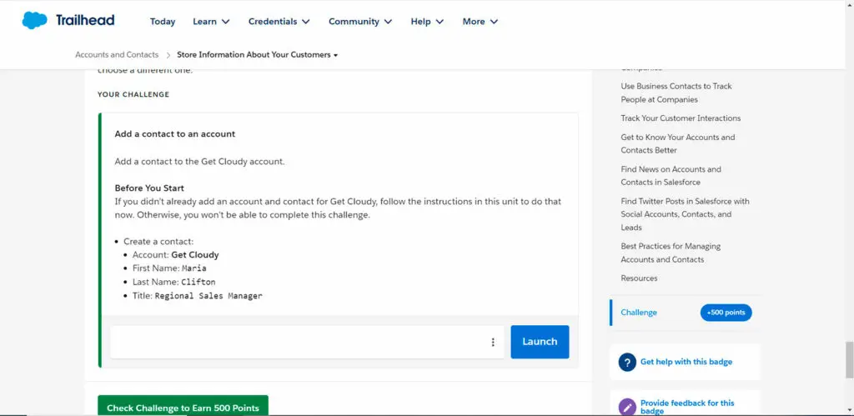Open Get help with this badge
Viewport: 854px width, 416px height.
click(686, 362)
